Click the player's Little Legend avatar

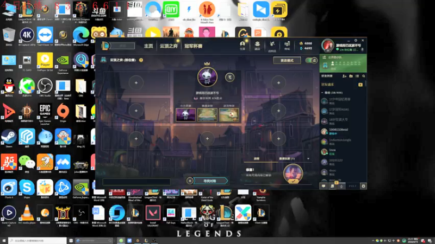[x=207, y=76]
